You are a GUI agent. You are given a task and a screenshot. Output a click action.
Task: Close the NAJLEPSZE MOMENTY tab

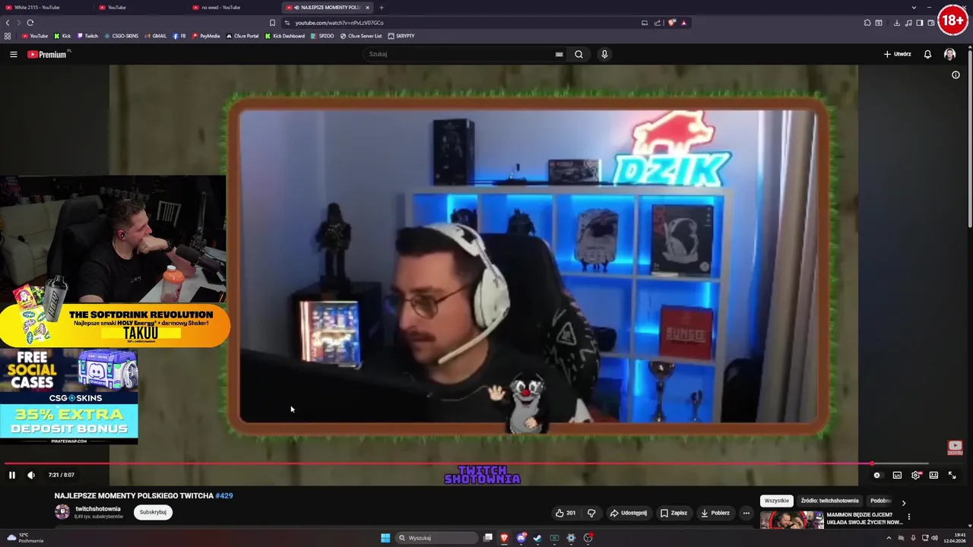point(367,8)
